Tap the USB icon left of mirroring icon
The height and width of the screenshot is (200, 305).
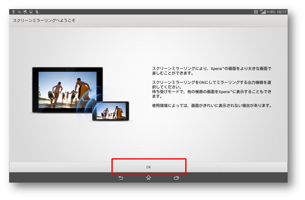(x=13, y=12)
